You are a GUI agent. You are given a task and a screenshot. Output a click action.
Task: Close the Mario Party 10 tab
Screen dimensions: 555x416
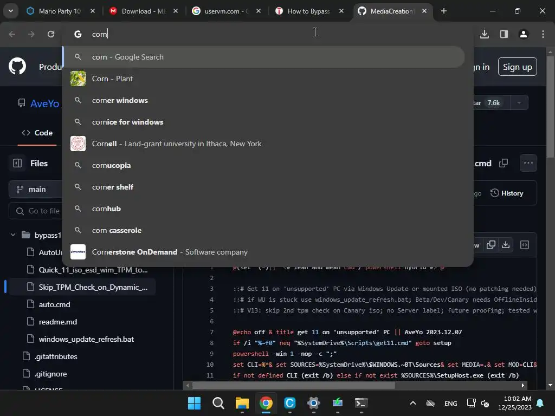(92, 11)
